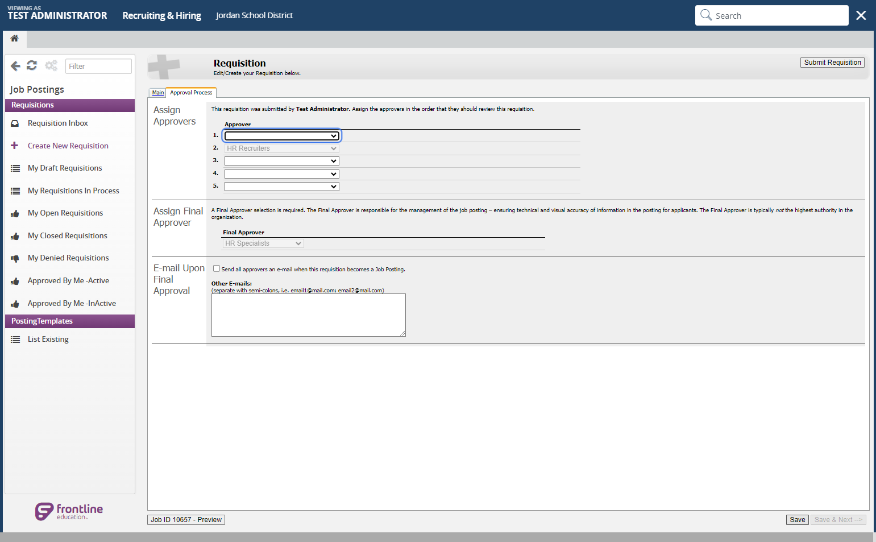Select the PostingTemplates section header

(70, 321)
